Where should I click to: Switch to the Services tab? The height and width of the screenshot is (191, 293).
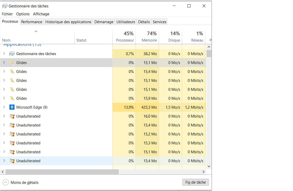(159, 22)
